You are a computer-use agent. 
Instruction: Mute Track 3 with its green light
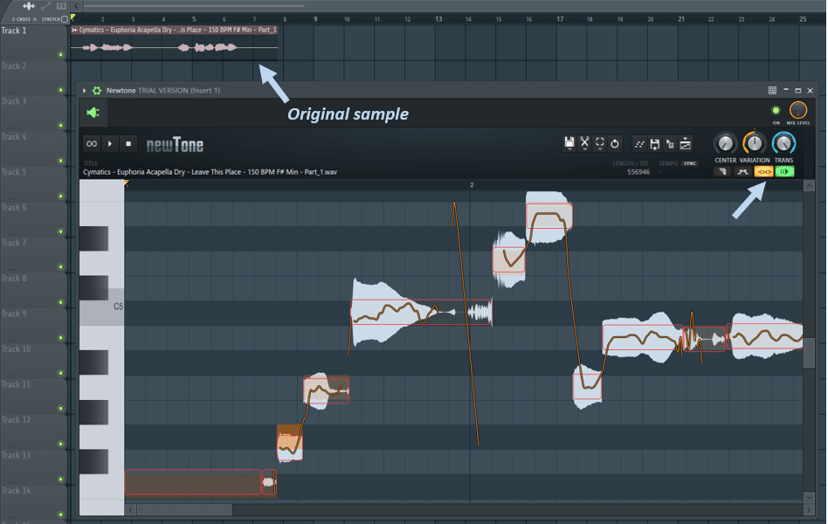[x=61, y=126]
